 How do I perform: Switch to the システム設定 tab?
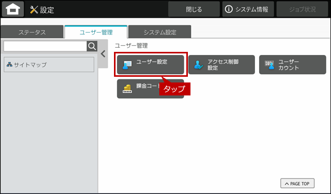160,32
